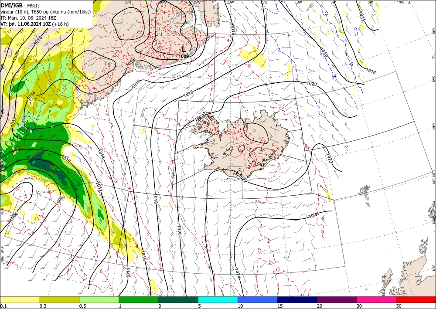Click the legend value '20'
Screen dimensions: 436x309
coord(320,306)
